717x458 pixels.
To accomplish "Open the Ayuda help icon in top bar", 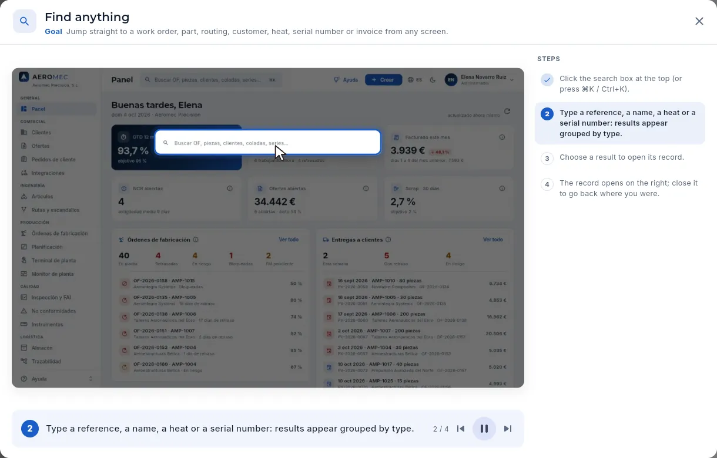I will [346, 80].
